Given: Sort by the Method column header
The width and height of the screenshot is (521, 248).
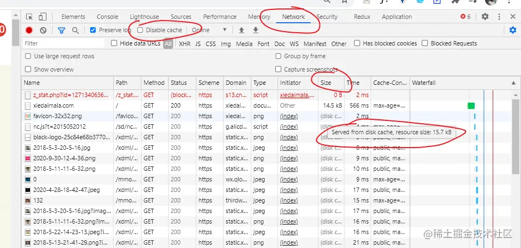Looking at the screenshot, I should (x=154, y=83).
